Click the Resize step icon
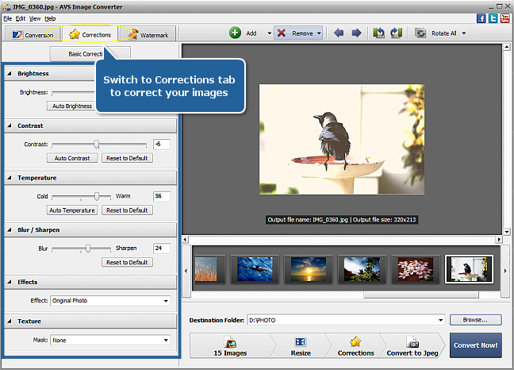 [x=301, y=342]
